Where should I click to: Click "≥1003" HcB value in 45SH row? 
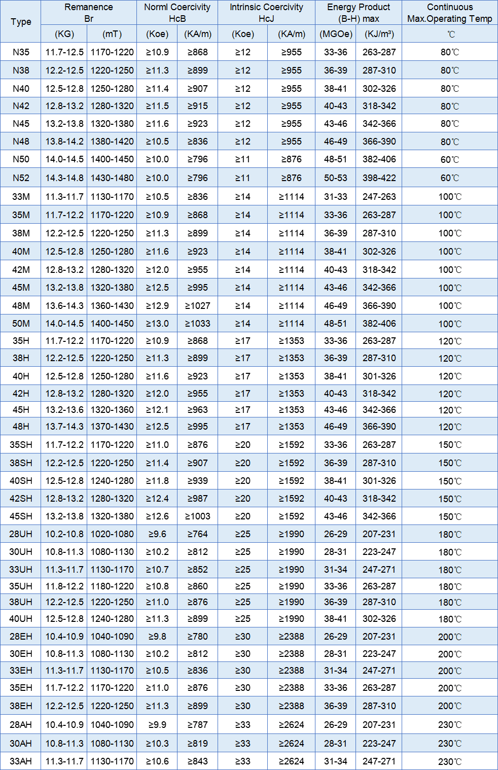tap(197, 516)
